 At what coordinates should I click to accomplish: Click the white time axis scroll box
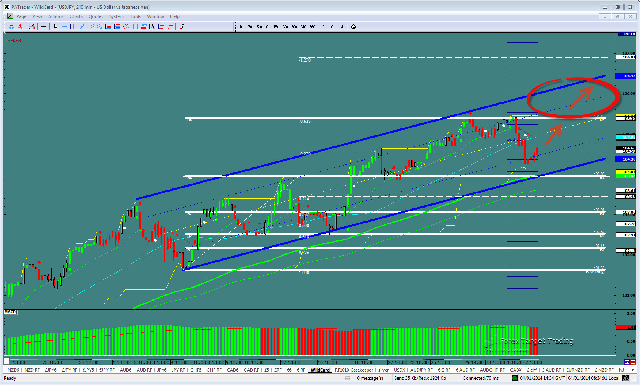click(6, 362)
